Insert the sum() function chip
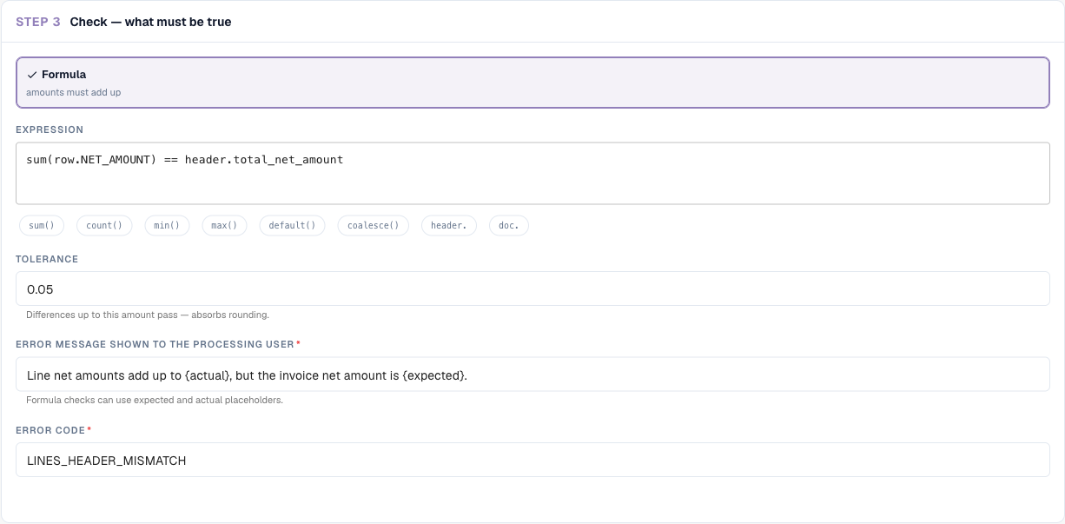Image resolution: width=1065 pixels, height=524 pixels. point(42,225)
